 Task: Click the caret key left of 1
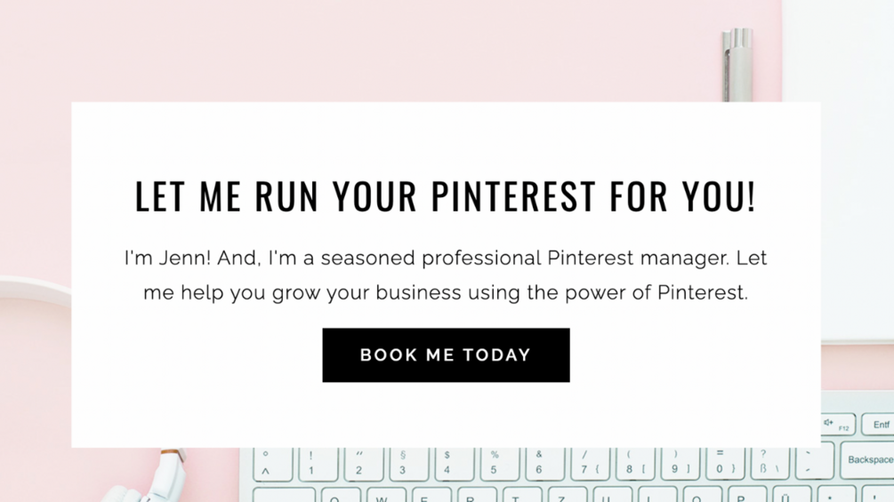tap(269, 463)
